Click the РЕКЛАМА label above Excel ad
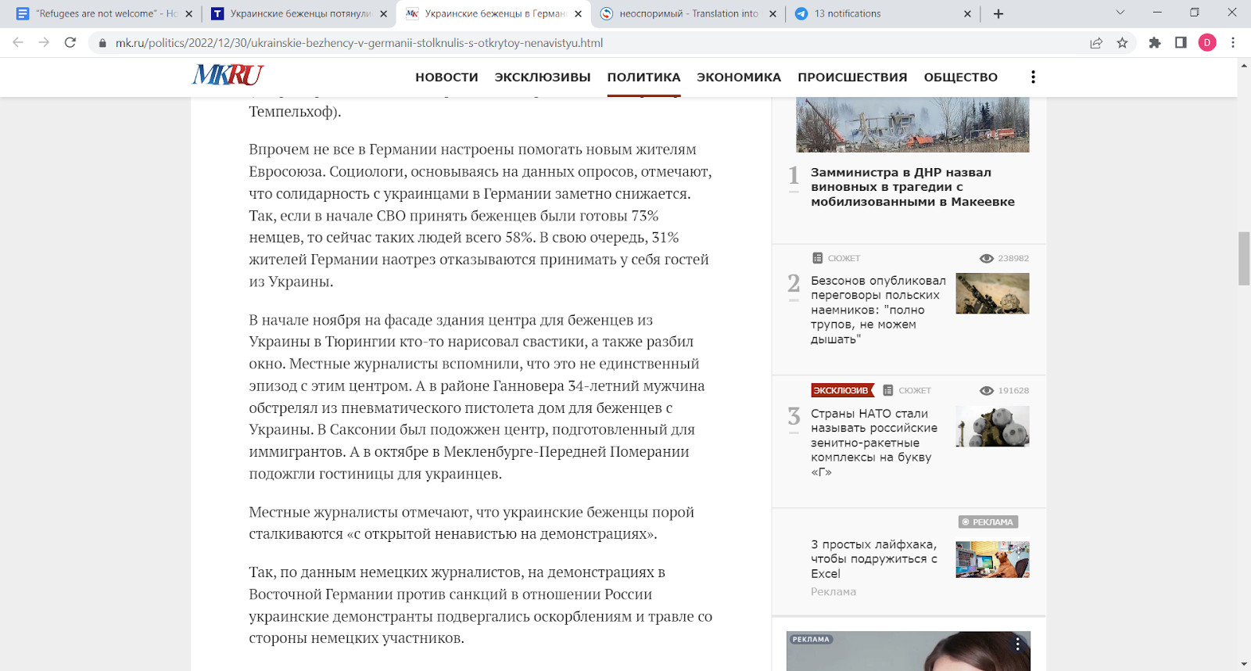The width and height of the screenshot is (1251, 671). 988,522
